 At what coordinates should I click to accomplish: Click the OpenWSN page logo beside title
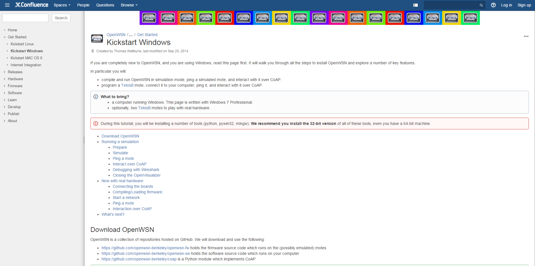point(97,39)
